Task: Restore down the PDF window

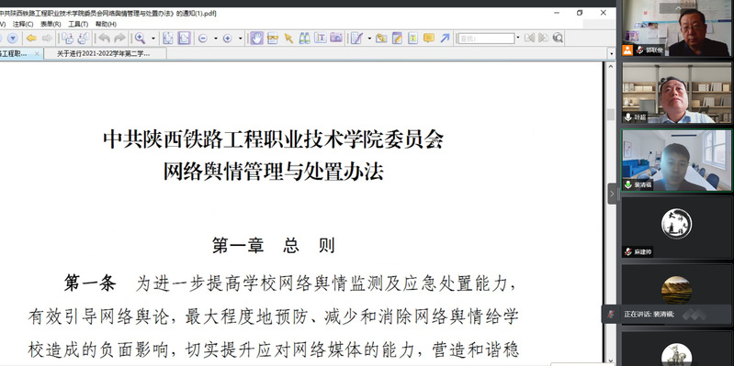Action: pos(580,13)
